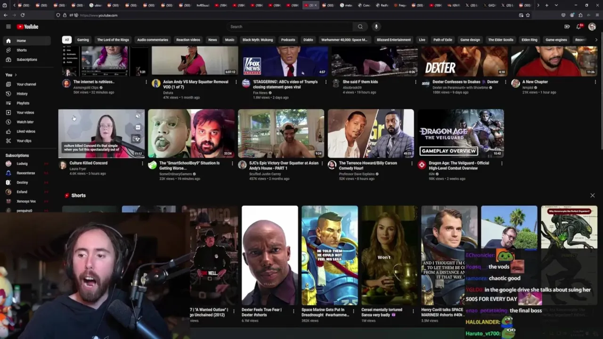Image resolution: width=603 pixels, height=339 pixels.
Task: Show more category chips with right arrow
Action: (596, 40)
